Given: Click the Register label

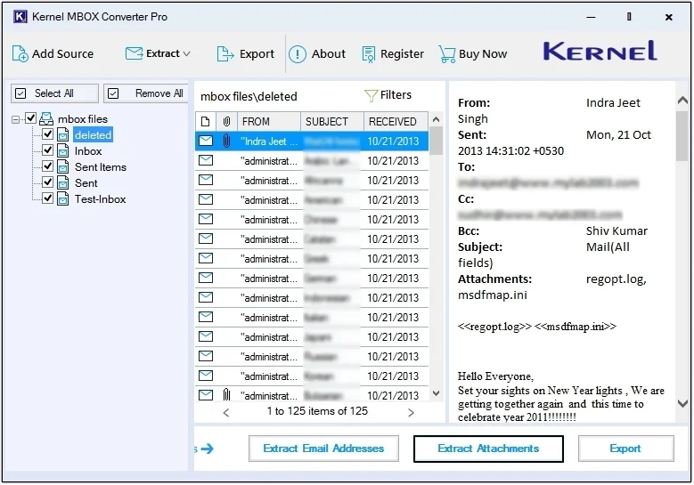Looking at the screenshot, I should pos(402,54).
